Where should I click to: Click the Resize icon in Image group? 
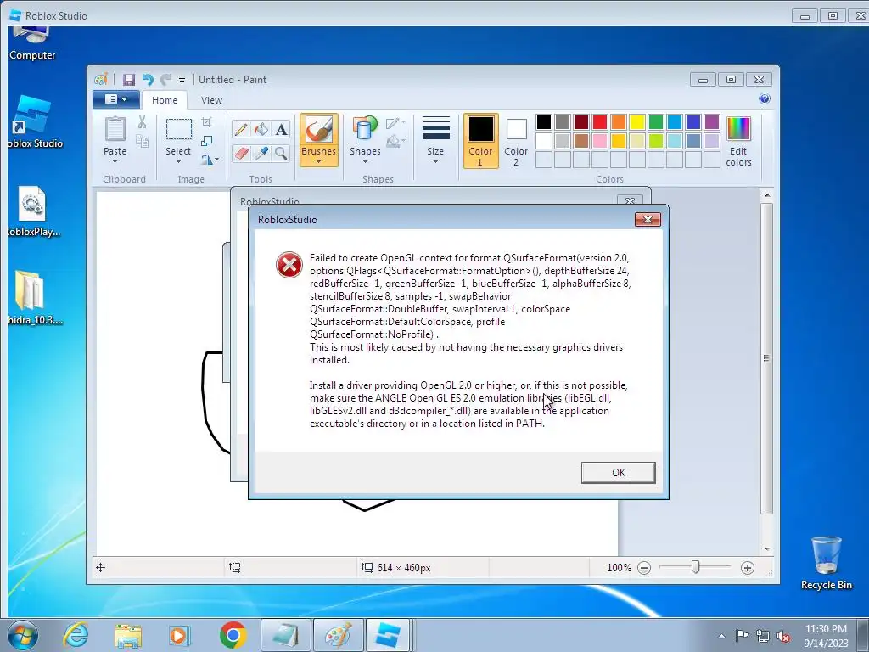(207, 141)
